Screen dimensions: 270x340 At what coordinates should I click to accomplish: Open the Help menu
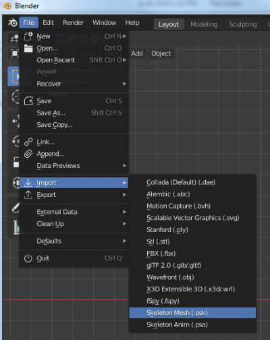click(x=132, y=23)
